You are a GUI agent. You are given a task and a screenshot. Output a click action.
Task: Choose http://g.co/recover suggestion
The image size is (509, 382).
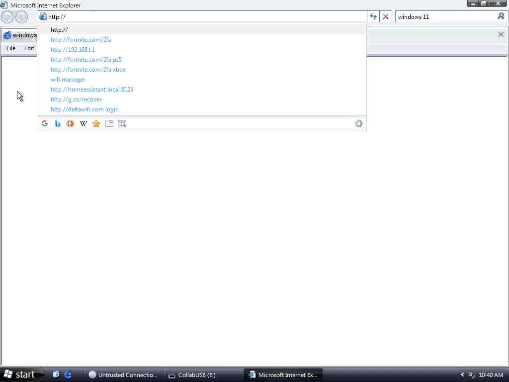click(x=202, y=99)
